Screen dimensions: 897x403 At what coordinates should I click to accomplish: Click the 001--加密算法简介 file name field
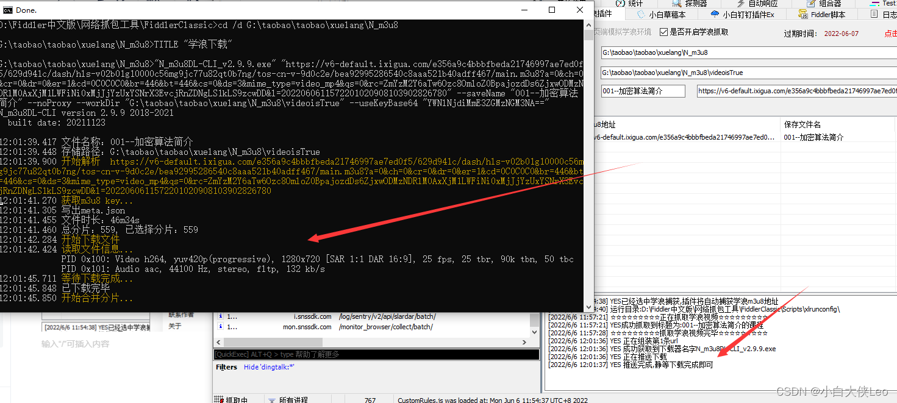click(643, 91)
